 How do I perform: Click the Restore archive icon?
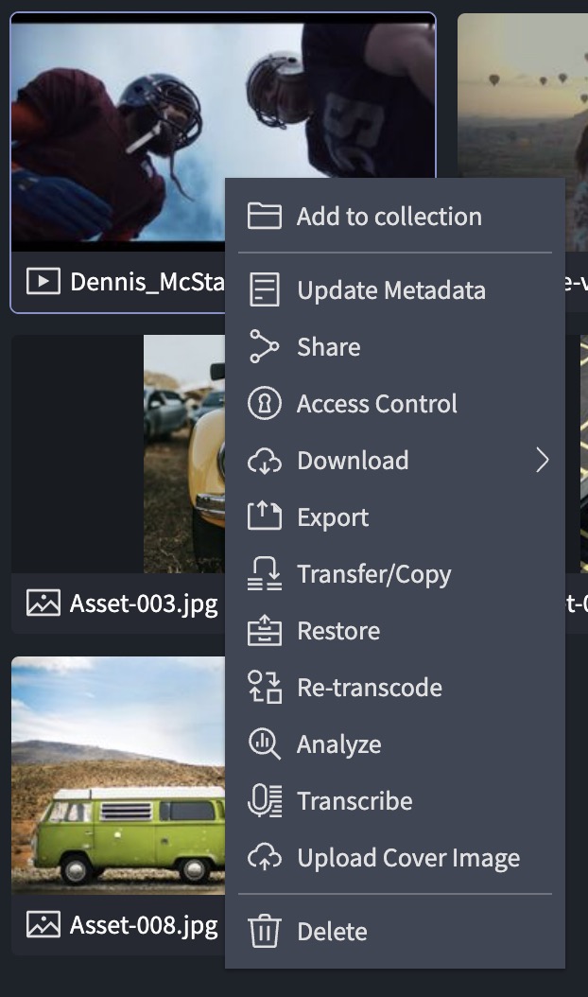click(x=265, y=631)
